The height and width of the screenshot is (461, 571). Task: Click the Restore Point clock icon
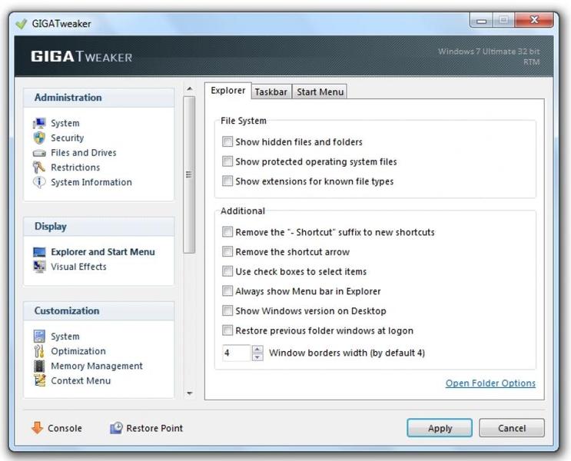116,428
